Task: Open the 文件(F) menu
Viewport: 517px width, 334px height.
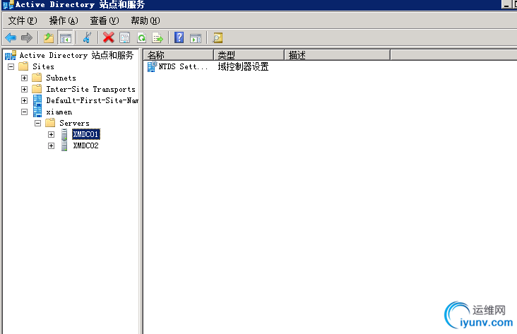Action: pos(23,20)
